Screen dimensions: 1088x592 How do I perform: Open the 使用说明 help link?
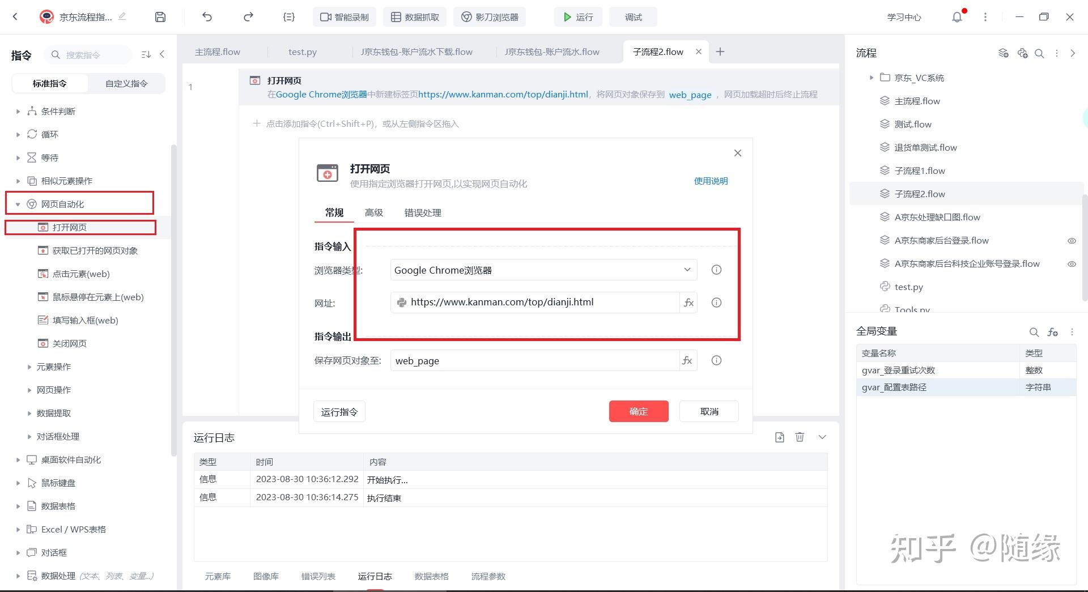point(711,181)
